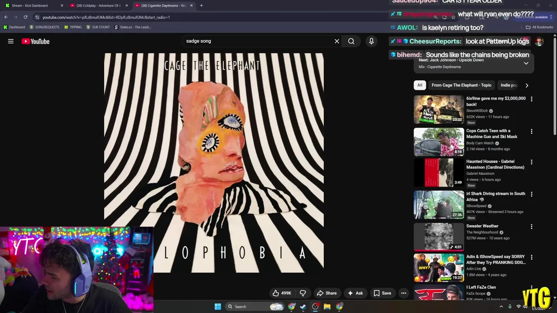Image resolution: width=557 pixels, height=313 pixels.
Task: Switch to Stream - Kick Dashboard tab
Action: 34,6
